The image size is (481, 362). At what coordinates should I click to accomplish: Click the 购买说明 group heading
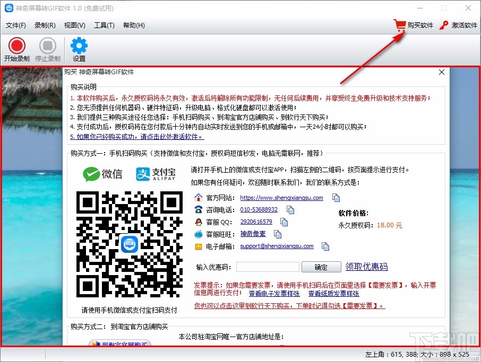click(83, 87)
